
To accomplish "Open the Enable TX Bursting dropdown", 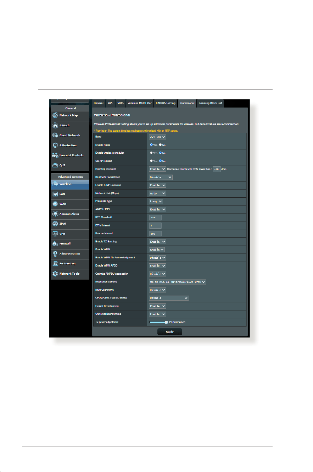I will (x=157, y=242).
